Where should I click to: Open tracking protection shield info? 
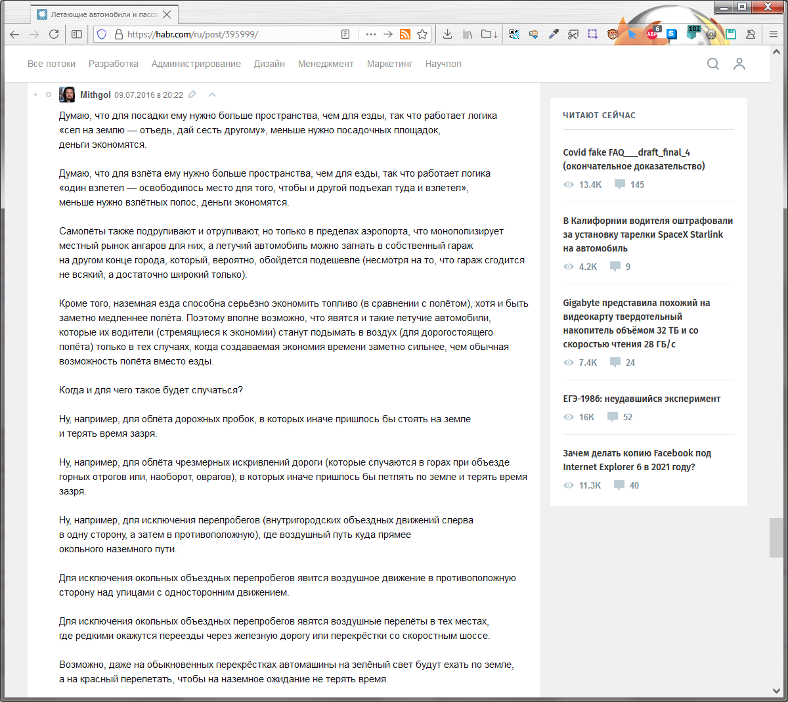coord(102,34)
